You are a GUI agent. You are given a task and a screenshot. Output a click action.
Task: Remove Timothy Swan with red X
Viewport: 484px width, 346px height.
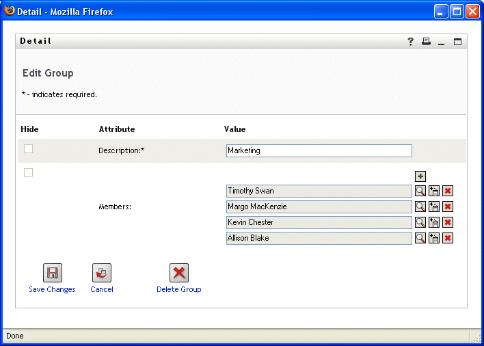(x=448, y=191)
